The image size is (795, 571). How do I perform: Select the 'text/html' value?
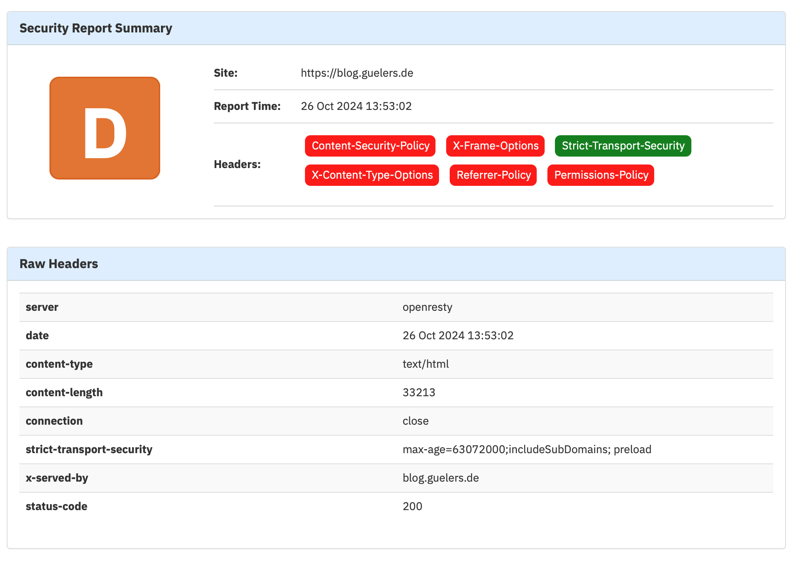(x=426, y=364)
